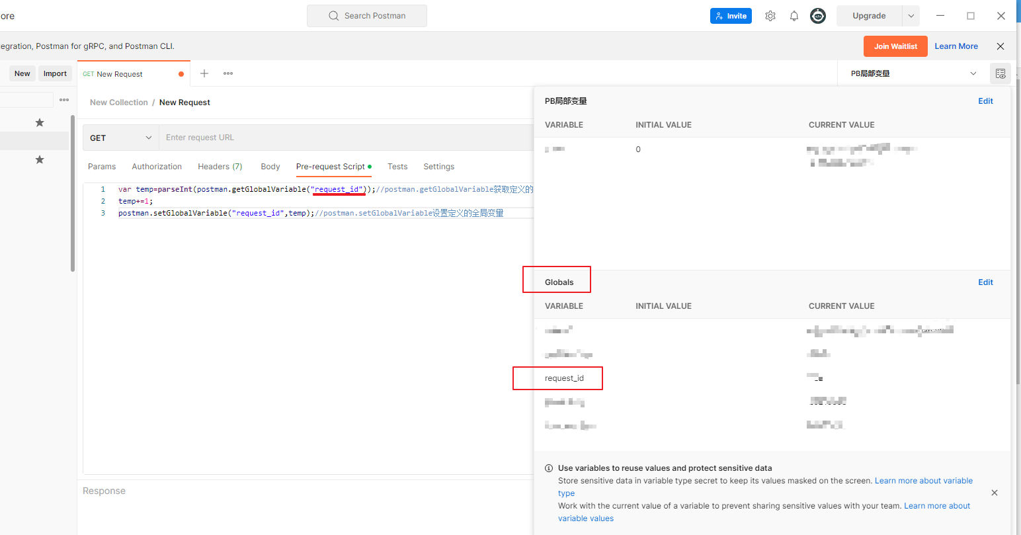Minimize the Postman window
The width and height of the screenshot is (1021, 535).
(940, 16)
